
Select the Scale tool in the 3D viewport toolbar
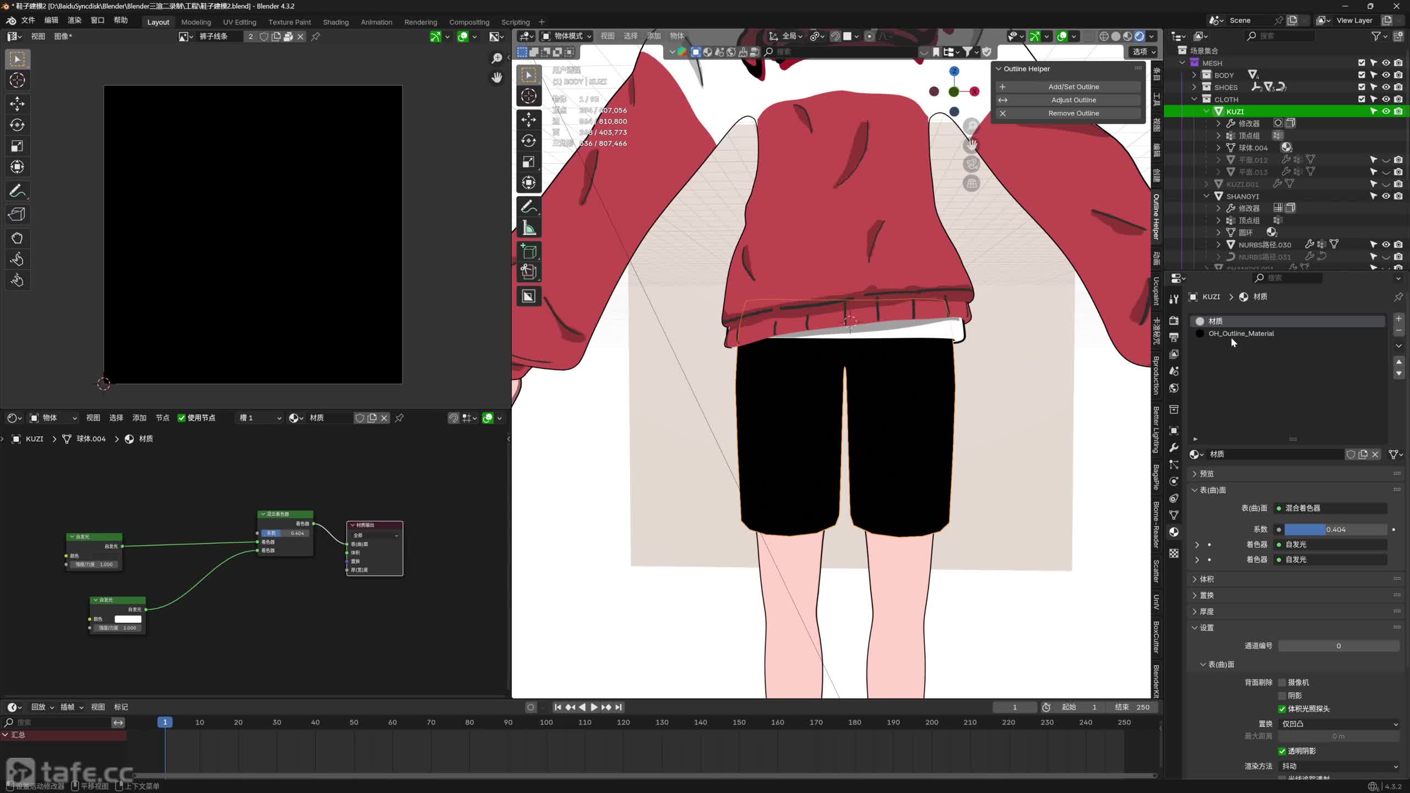click(x=529, y=161)
